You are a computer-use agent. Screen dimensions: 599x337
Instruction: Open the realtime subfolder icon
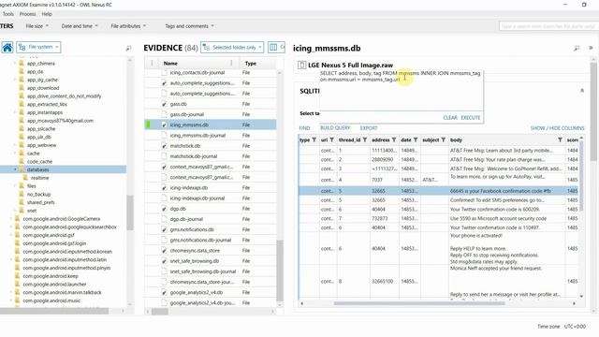[25, 178]
